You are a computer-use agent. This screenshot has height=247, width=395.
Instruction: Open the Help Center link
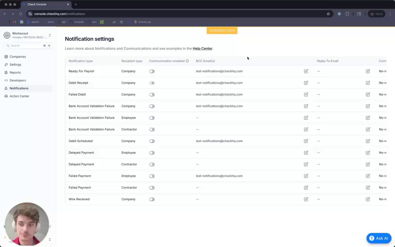(x=202, y=49)
